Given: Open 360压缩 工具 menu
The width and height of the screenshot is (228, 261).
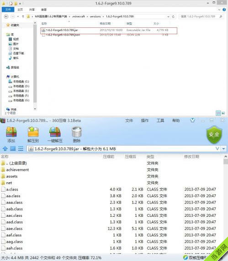Looking at the screenshot, I should tap(160, 120).
